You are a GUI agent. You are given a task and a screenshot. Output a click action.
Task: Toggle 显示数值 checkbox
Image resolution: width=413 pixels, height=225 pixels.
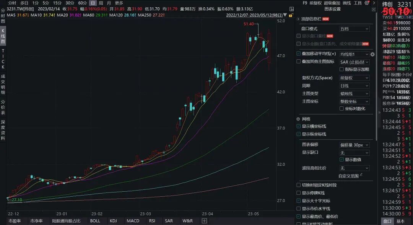(x=341, y=160)
